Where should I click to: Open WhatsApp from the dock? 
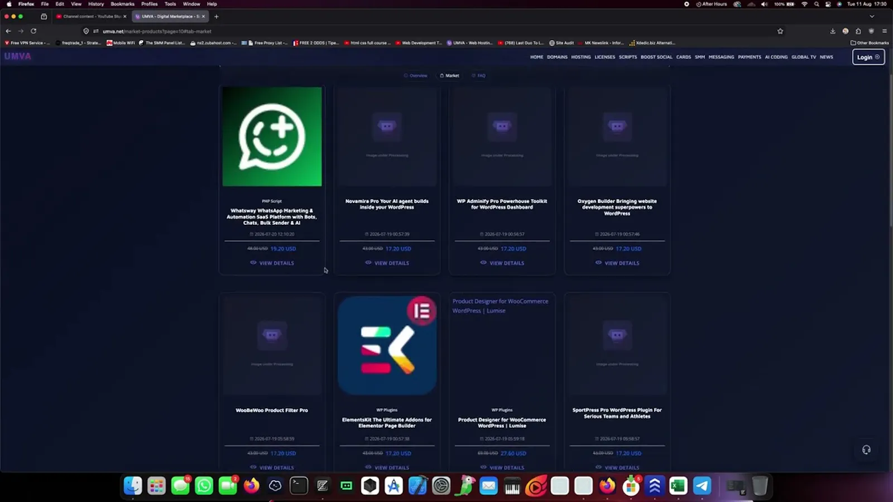coord(204,486)
